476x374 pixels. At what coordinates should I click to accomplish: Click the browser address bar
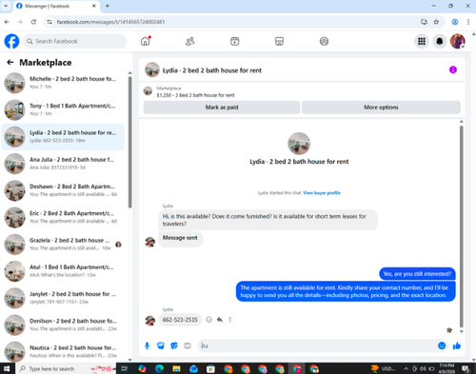pyautogui.click(x=235, y=22)
